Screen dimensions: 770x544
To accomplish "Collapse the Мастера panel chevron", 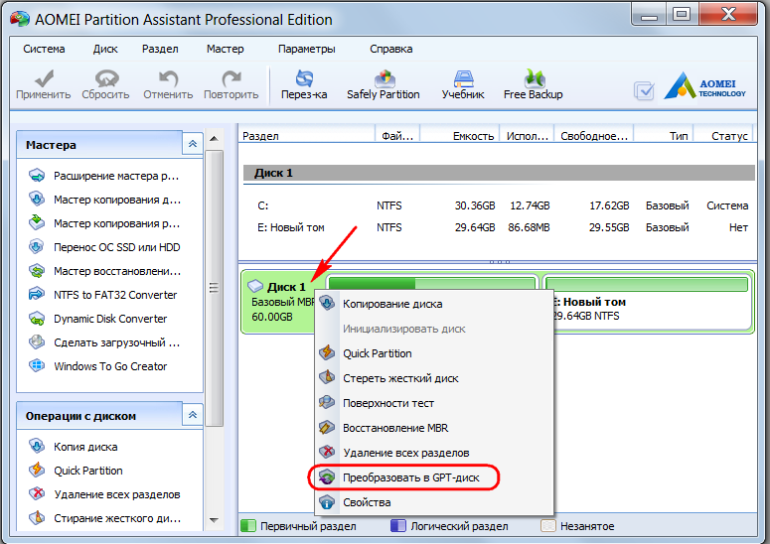I will [x=193, y=144].
